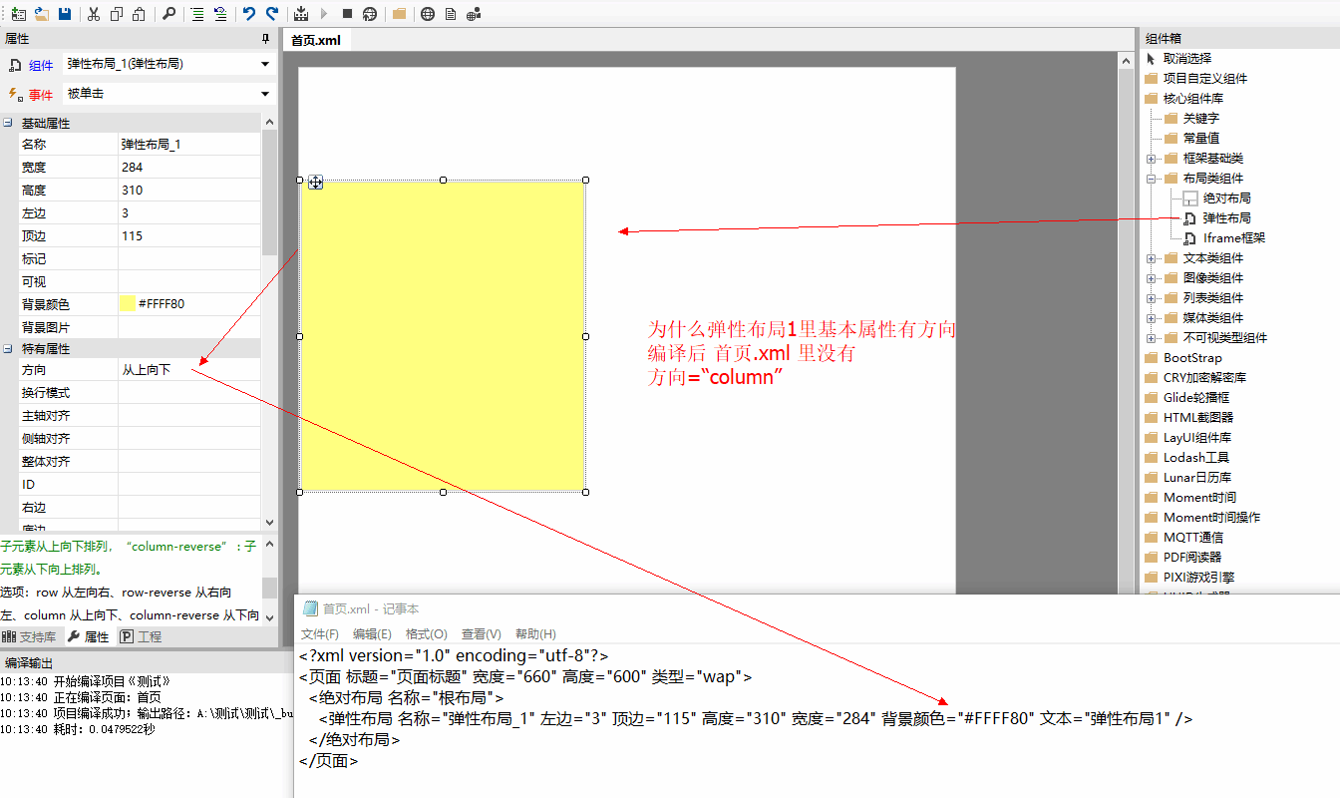The width and height of the screenshot is (1340, 798).
Task: Click the Save (floppy disk) toolbar icon
Action: [x=65, y=14]
